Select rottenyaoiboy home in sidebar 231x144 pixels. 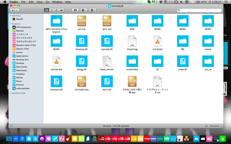(21, 88)
